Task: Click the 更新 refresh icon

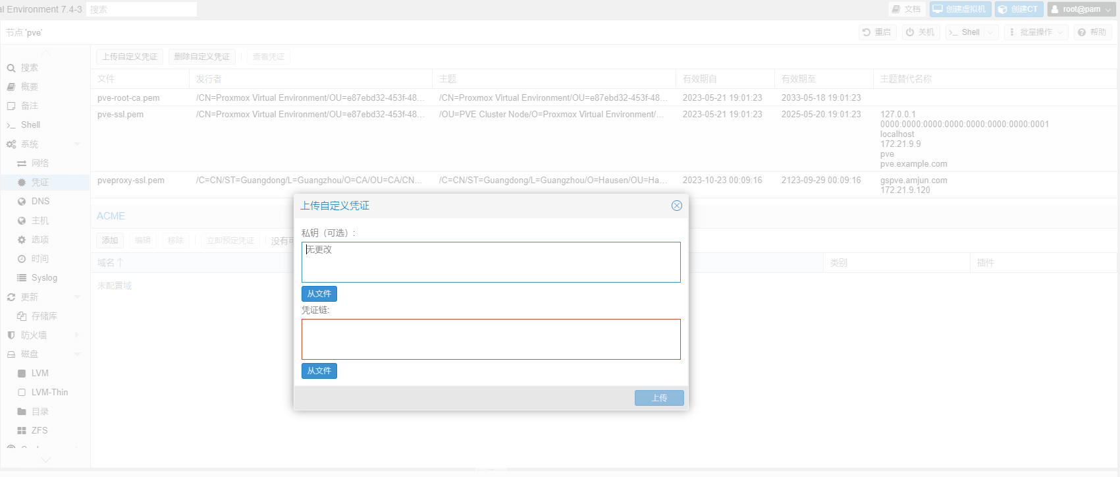Action: click(x=11, y=297)
